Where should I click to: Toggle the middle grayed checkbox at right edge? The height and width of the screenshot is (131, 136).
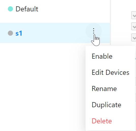pyautogui.click(x=134, y=26)
